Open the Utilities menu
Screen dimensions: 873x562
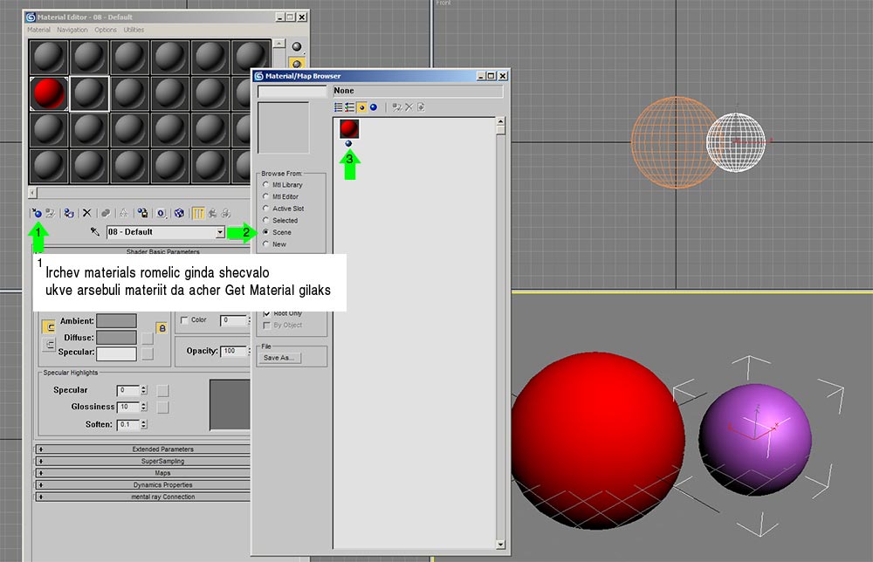pyautogui.click(x=134, y=30)
